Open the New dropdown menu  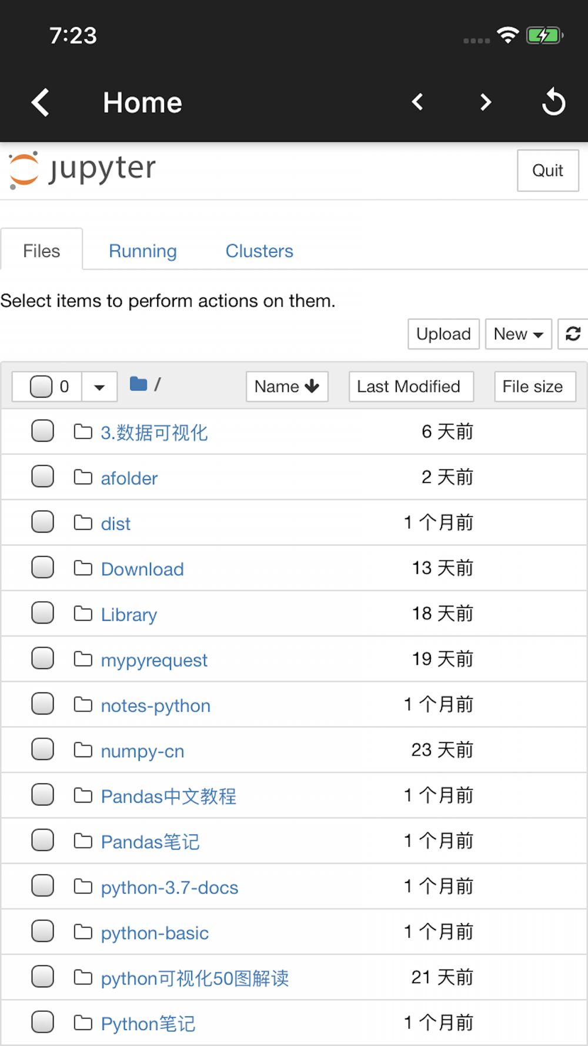point(518,334)
